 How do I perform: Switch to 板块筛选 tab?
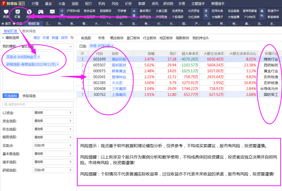pos(29,31)
